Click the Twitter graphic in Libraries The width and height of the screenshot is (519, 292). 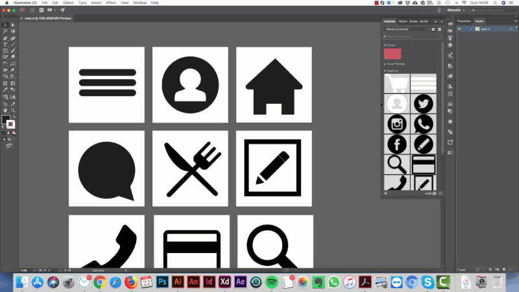423,104
